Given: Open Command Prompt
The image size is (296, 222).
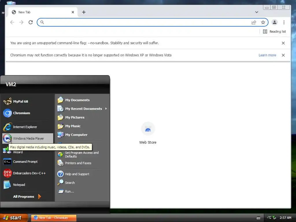Looking at the screenshot, I should coord(27,162).
